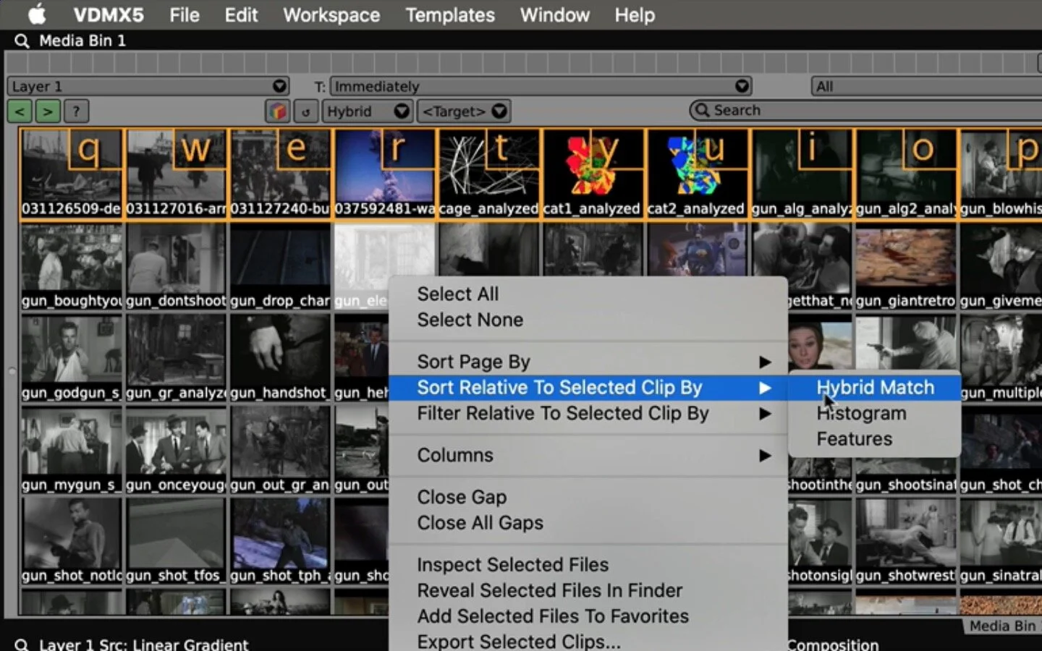1042x651 pixels.
Task: Open the <Target> dropdown
Action: click(463, 111)
